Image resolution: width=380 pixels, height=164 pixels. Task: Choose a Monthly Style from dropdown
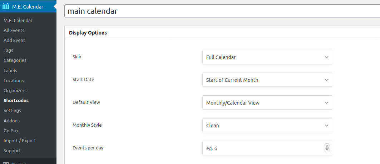(267, 126)
